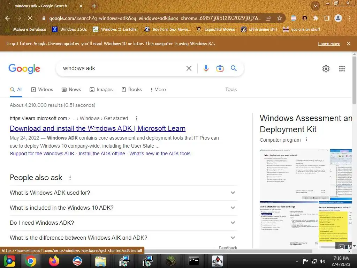Image resolution: width=357 pixels, height=268 pixels.
Task: Switch to the News tab
Action: point(71,90)
